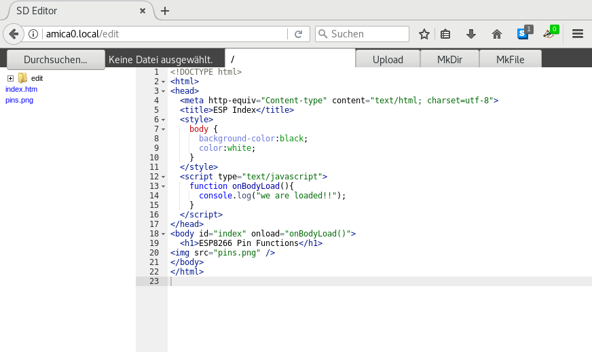Go to the browser home page icon
Image resolution: width=592 pixels, height=352 pixels.
[497, 34]
